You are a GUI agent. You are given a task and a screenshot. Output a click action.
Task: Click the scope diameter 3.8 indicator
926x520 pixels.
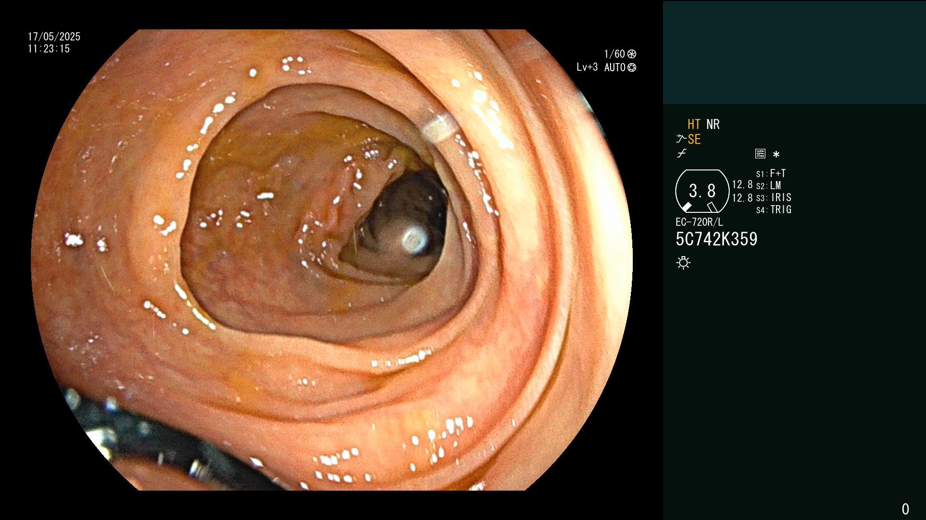coord(702,191)
